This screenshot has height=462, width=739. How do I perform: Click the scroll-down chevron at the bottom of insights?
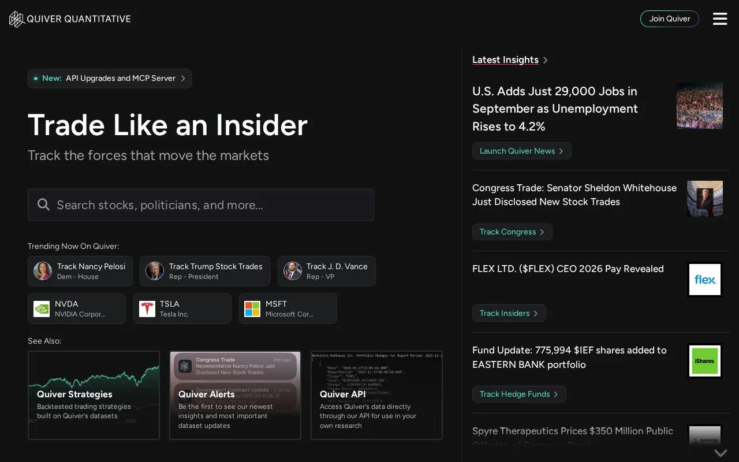[720, 453]
